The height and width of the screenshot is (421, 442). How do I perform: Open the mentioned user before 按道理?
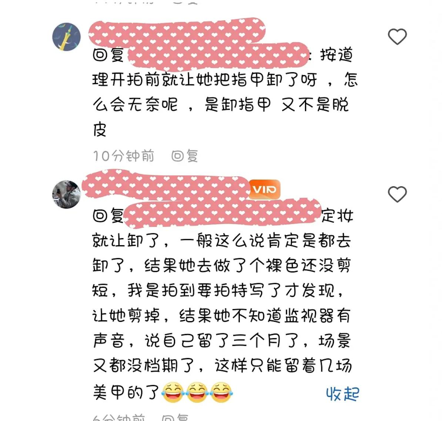click(x=218, y=56)
